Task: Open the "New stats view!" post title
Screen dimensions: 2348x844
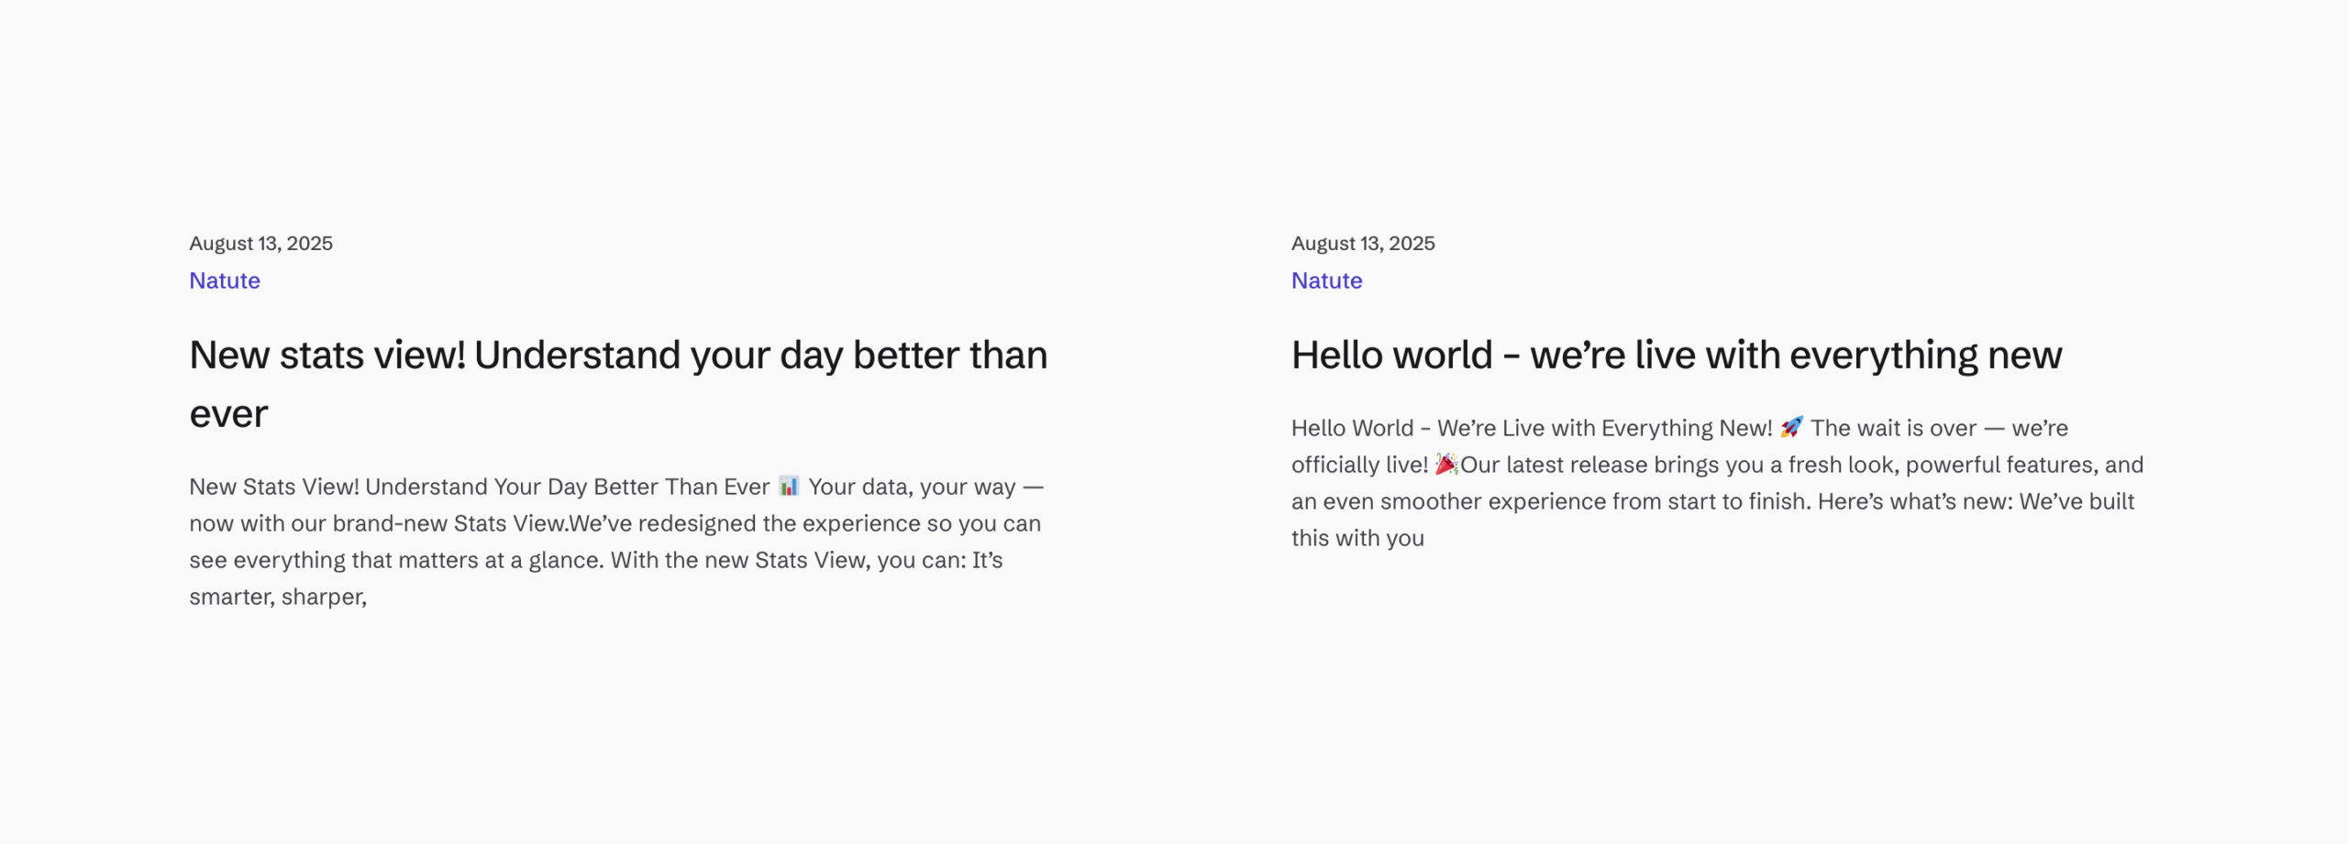Action: pyautogui.click(x=618, y=384)
